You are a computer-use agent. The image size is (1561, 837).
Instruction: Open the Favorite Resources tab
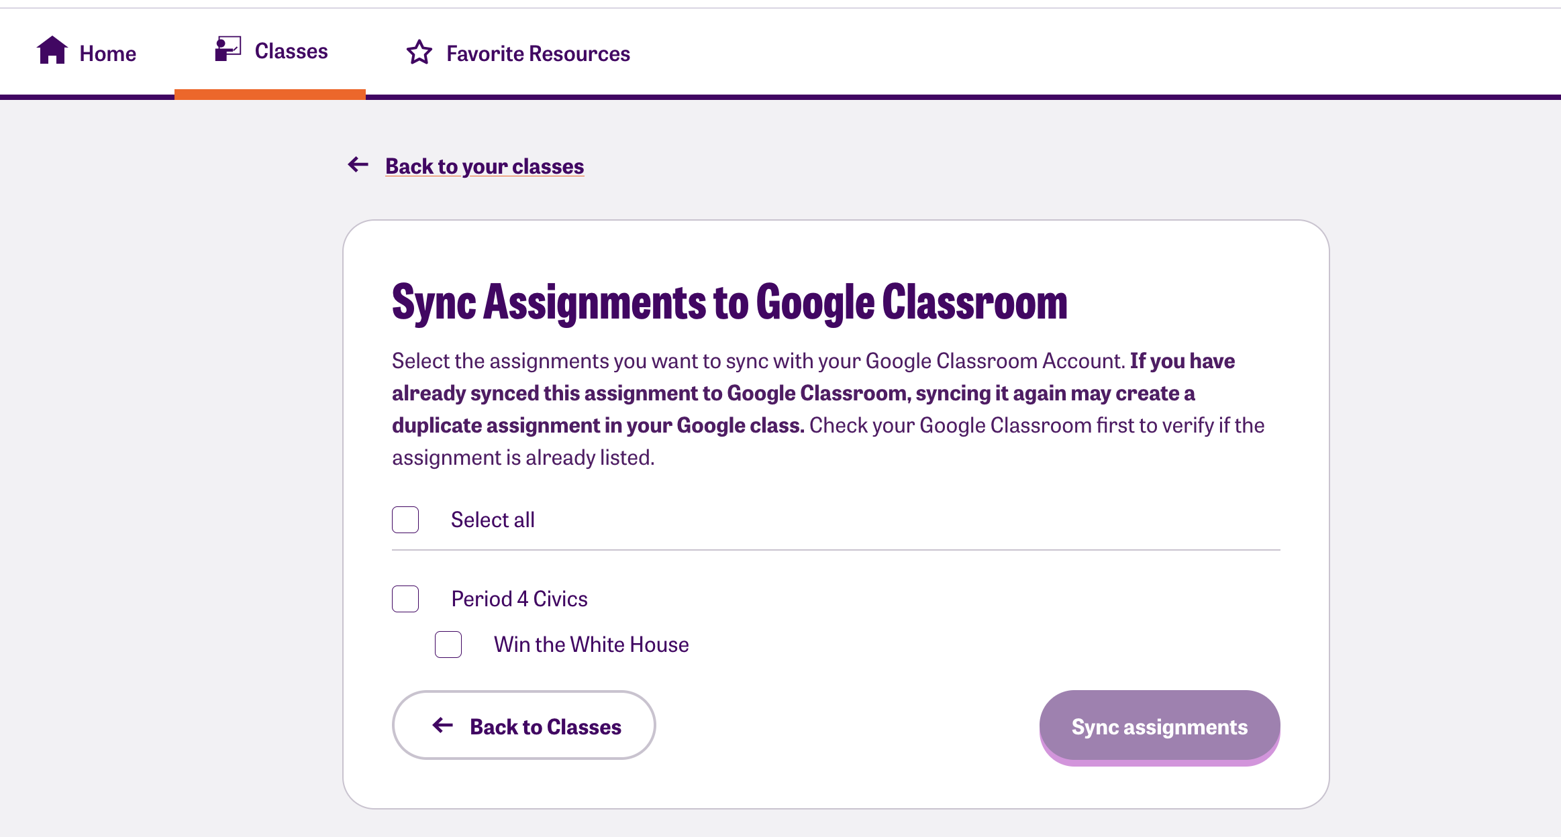(518, 53)
